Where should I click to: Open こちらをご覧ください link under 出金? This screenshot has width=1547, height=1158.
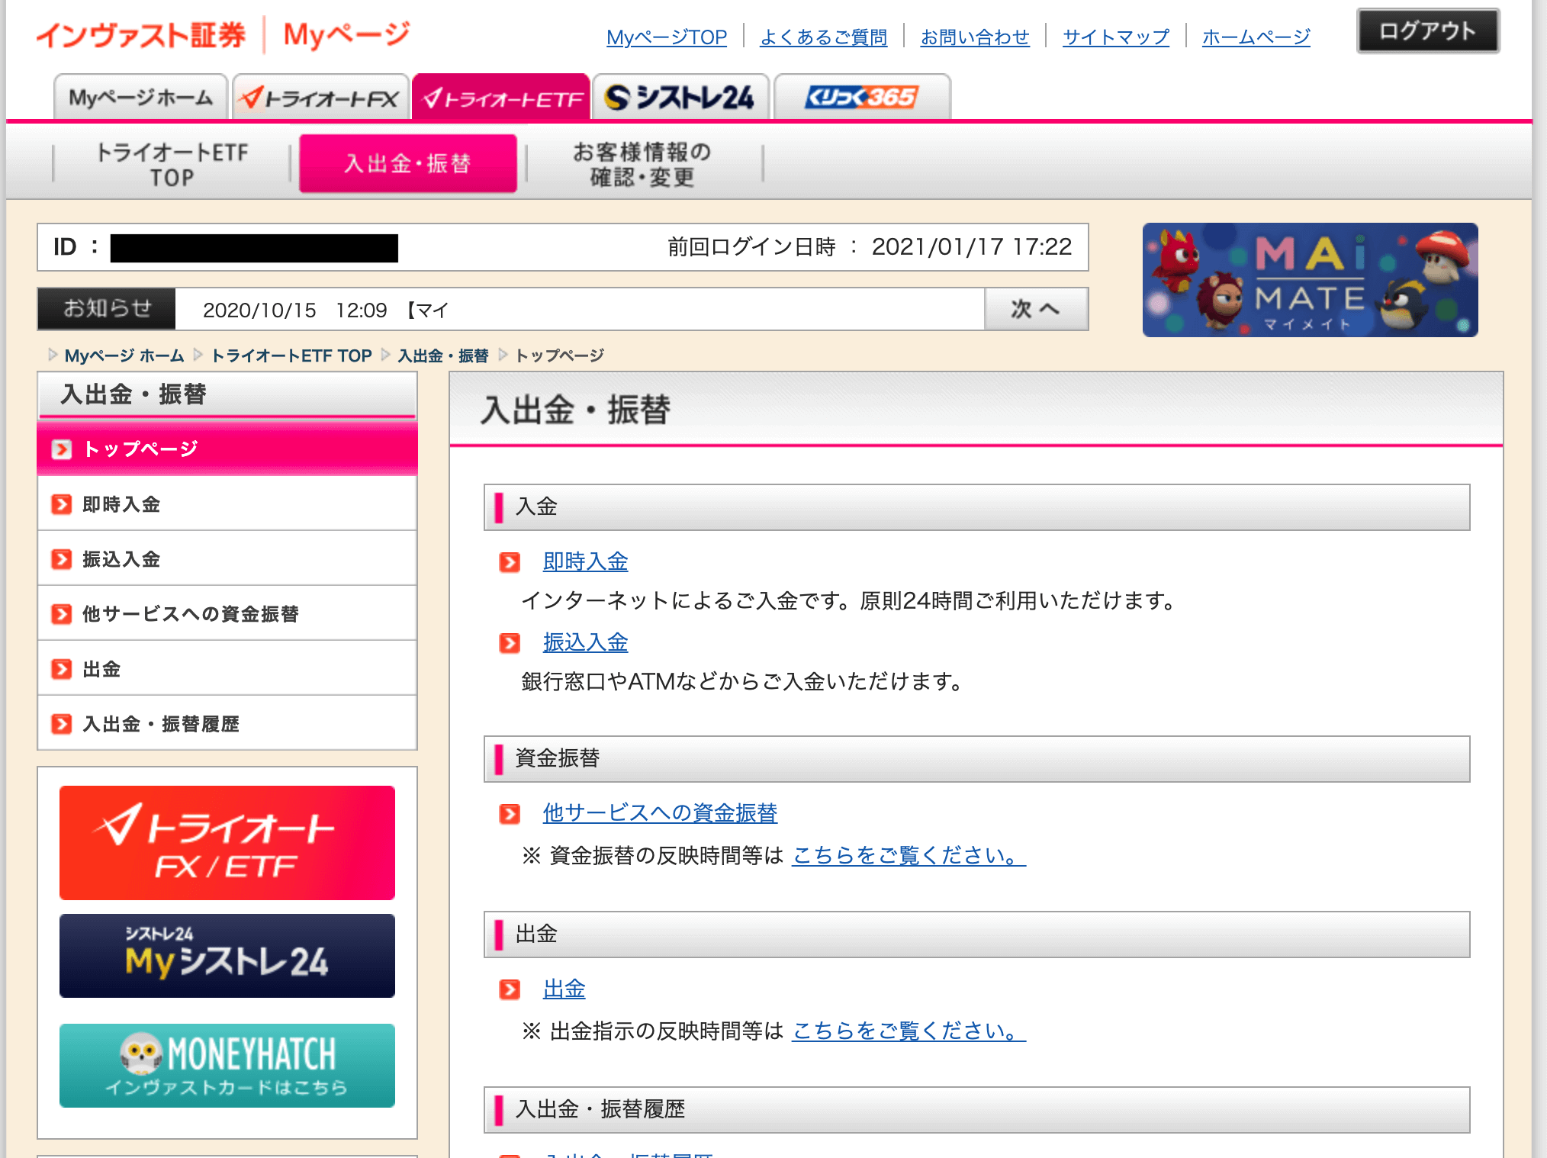pyautogui.click(x=909, y=1031)
